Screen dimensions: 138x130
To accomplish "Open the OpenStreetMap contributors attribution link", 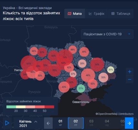I will (114, 114).
